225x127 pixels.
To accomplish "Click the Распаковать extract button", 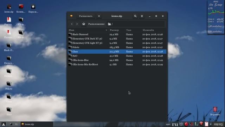I will 86,16.
